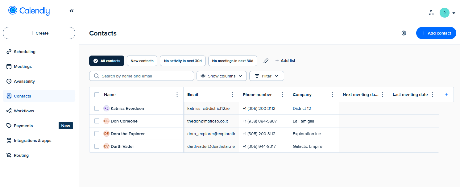This screenshot has width=460, height=187.
Task: Switch to No activity in next 30d
Action: point(183,61)
